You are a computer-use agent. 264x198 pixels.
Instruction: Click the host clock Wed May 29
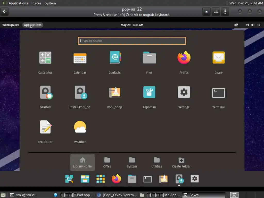[246, 3]
